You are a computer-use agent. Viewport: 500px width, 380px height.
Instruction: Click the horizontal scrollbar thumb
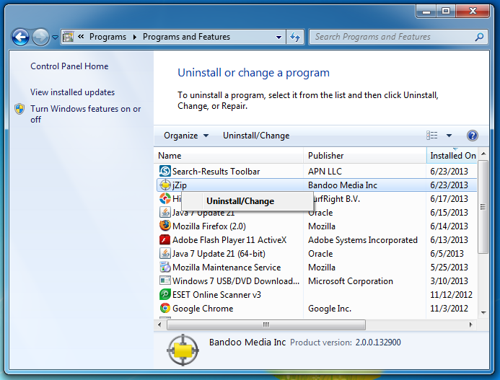point(266,325)
